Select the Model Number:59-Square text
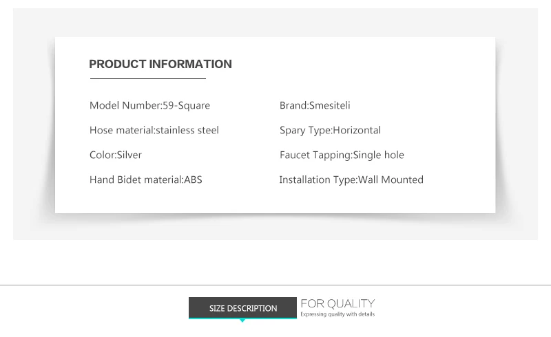551x337 pixels. click(x=149, y=105)
